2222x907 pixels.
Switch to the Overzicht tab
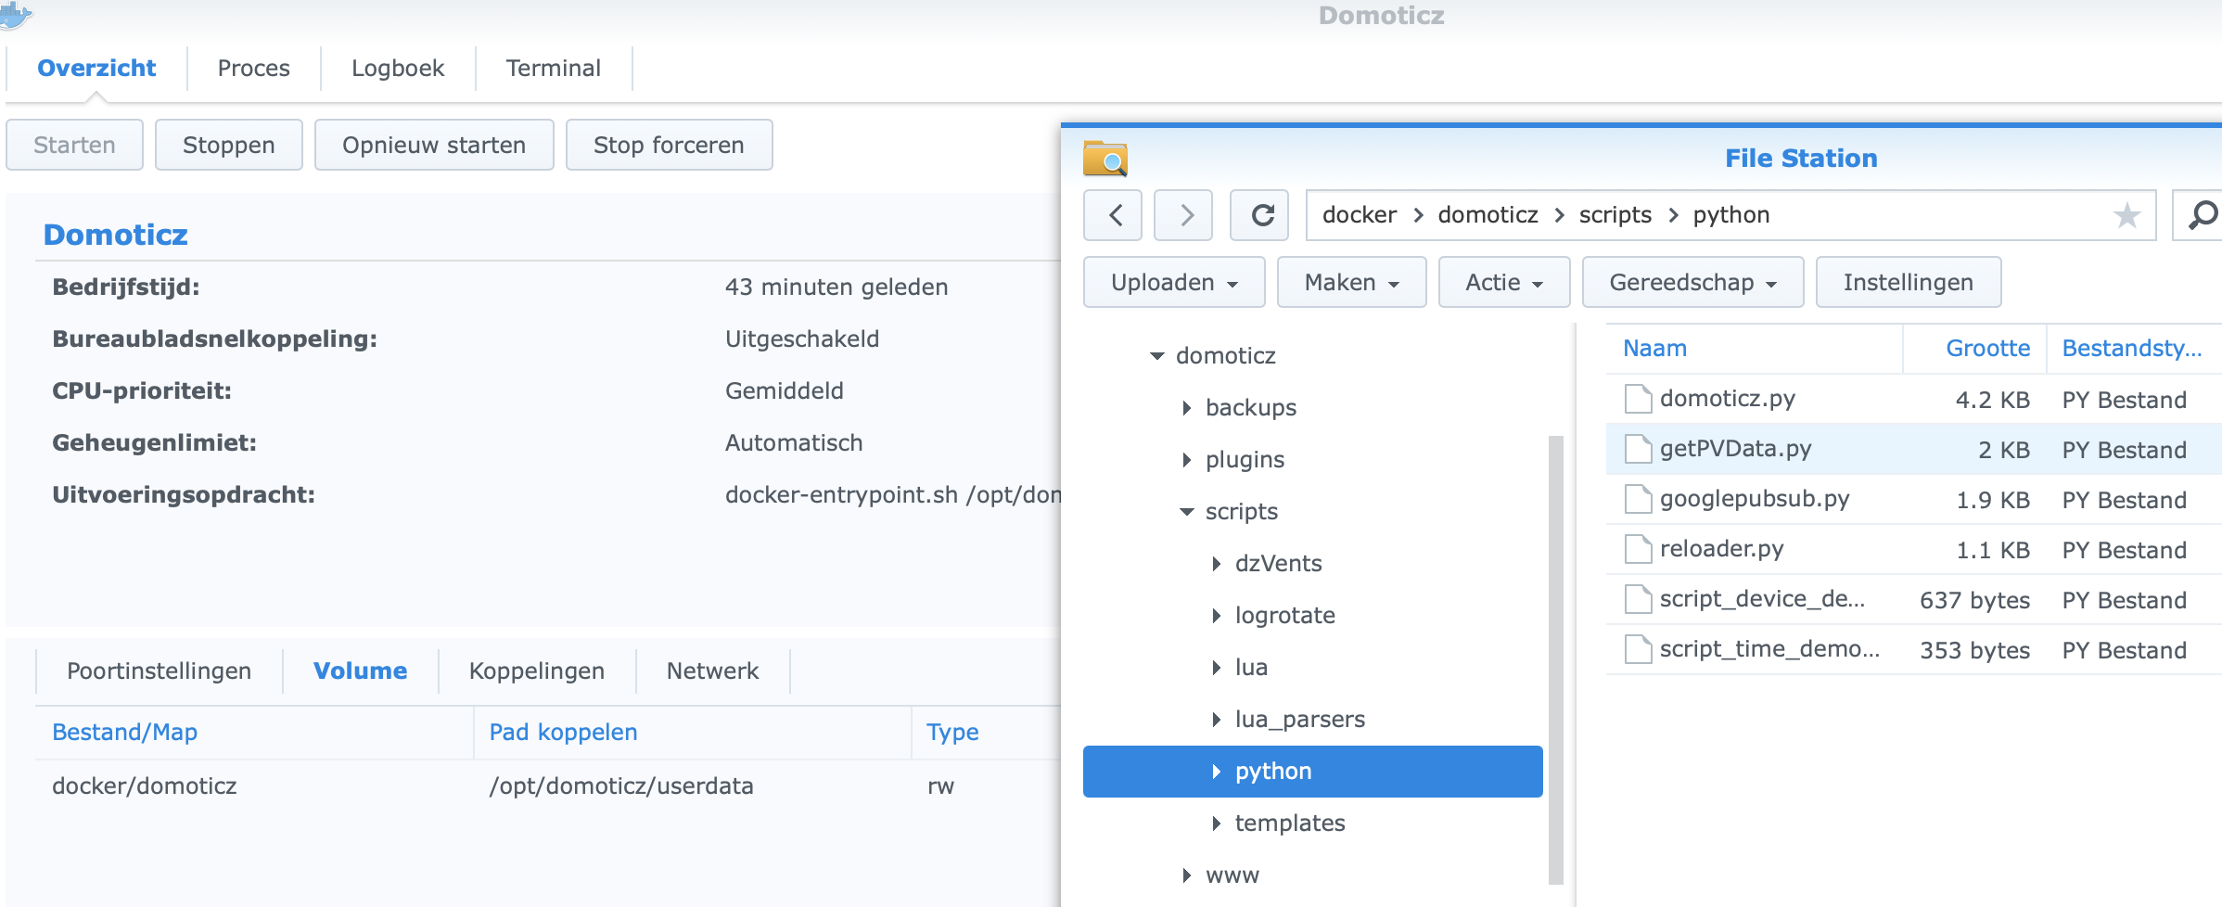[96, 68]
